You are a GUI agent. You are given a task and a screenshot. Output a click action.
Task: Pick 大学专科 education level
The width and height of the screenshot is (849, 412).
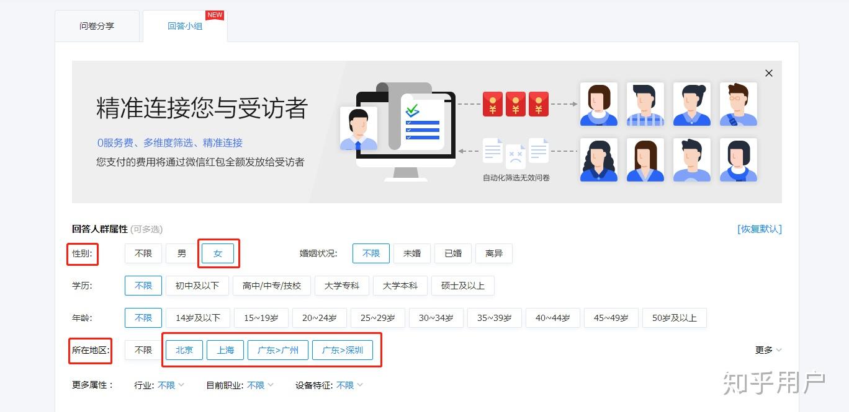pos(342,286)
